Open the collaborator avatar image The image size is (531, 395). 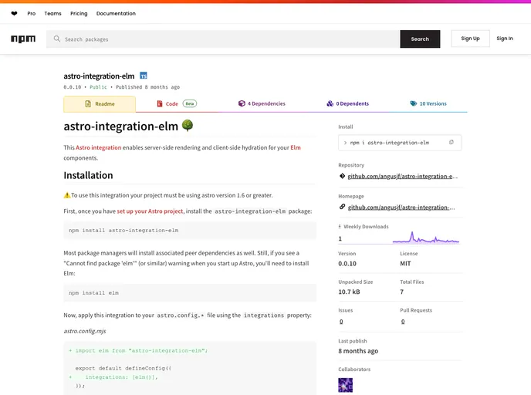click(x=346, y=385)
